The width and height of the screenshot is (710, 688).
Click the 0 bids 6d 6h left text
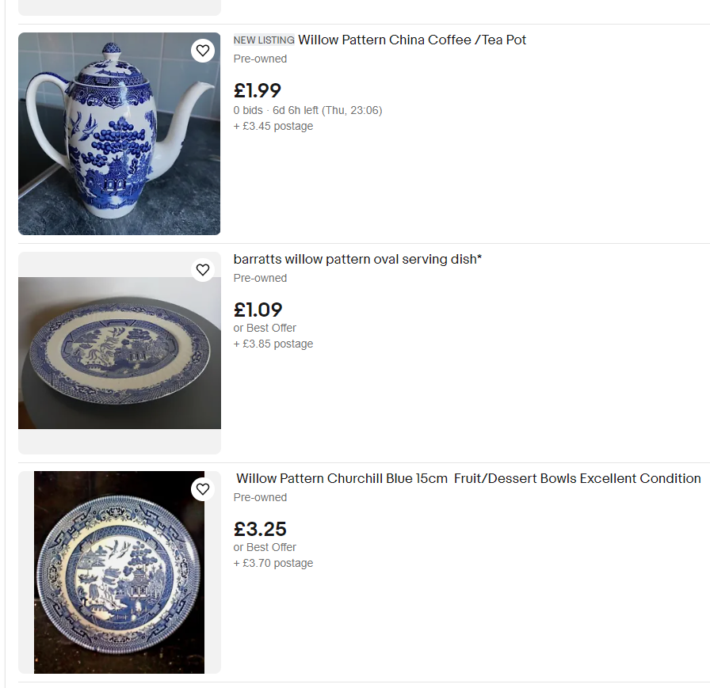click(307, 110)
